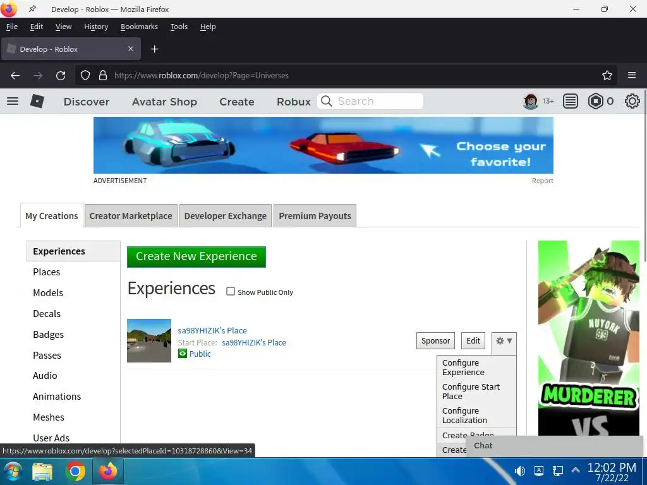Click the tracking protection shield icon
Image resolution: width=647 pixels, height=485 pixels.
(85, 76)
